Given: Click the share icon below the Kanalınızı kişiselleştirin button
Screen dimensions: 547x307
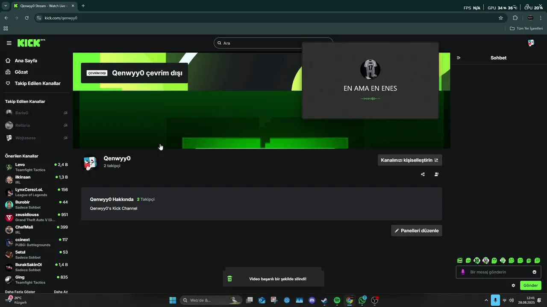Looking at the screenshot, I should point(423,174).
